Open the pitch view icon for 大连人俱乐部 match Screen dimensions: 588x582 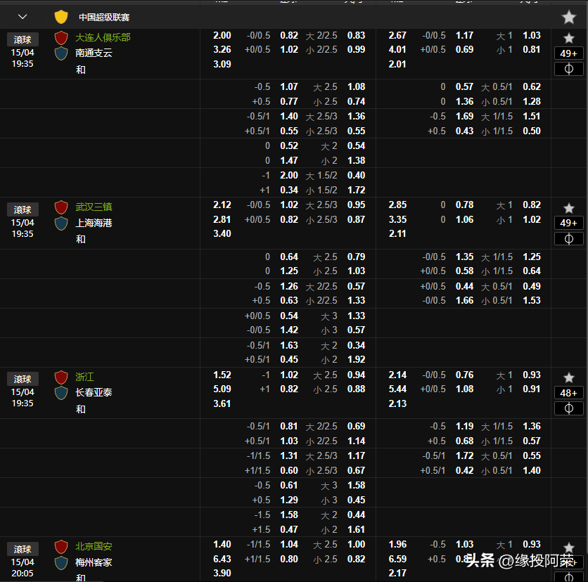[568, 69]
